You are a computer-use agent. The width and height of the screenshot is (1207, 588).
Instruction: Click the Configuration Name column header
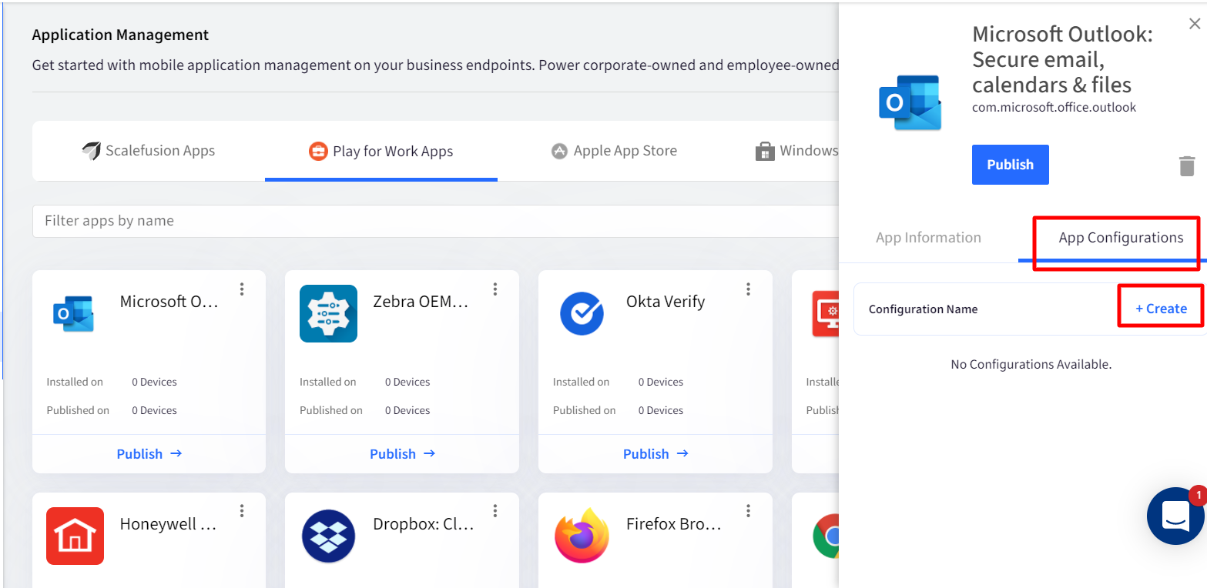(923, 309)
